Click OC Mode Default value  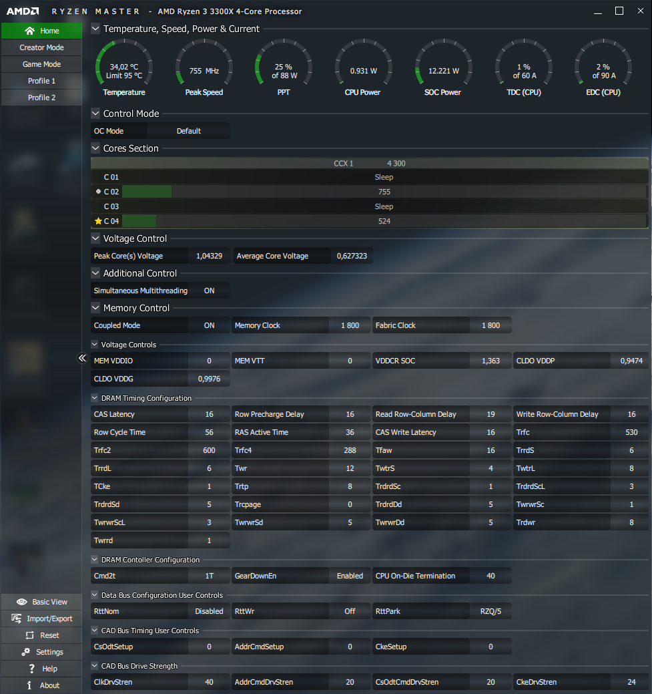189,131
